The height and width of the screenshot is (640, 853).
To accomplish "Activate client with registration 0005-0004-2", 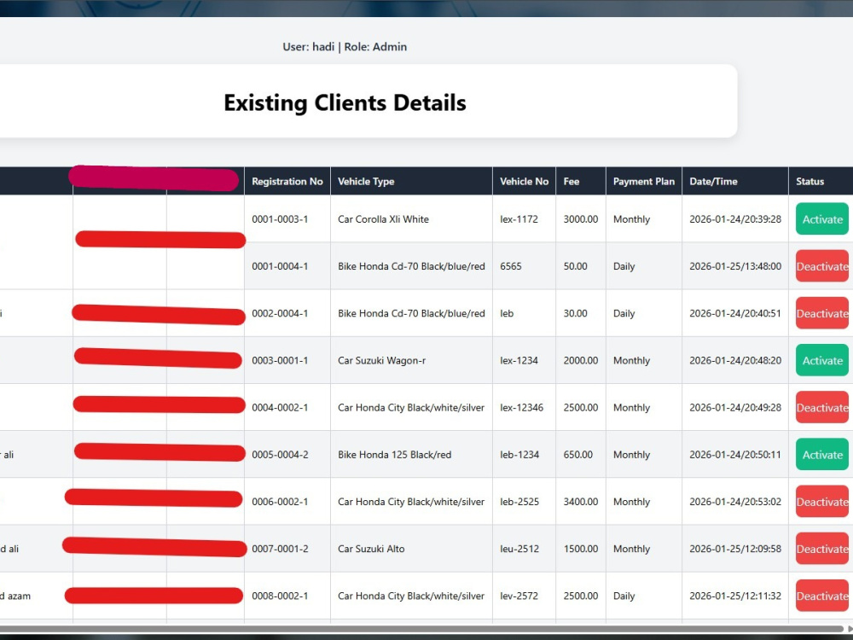I will click(822, 455).
